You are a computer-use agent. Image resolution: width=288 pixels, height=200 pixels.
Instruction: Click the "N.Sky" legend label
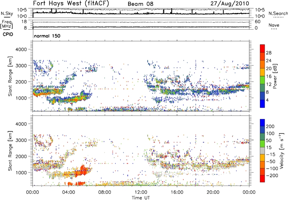coord(7,13)
